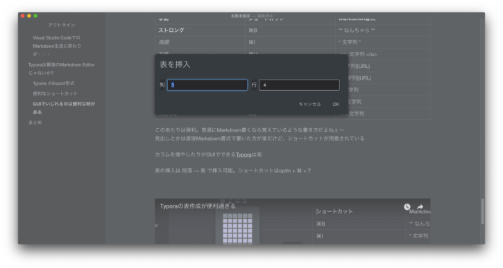Click paragraph starting with 表の挿入は 段落
The width and height of the screenshot is (503, 268).
233,170
